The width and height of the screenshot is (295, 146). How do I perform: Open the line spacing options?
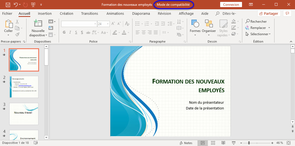171,23
